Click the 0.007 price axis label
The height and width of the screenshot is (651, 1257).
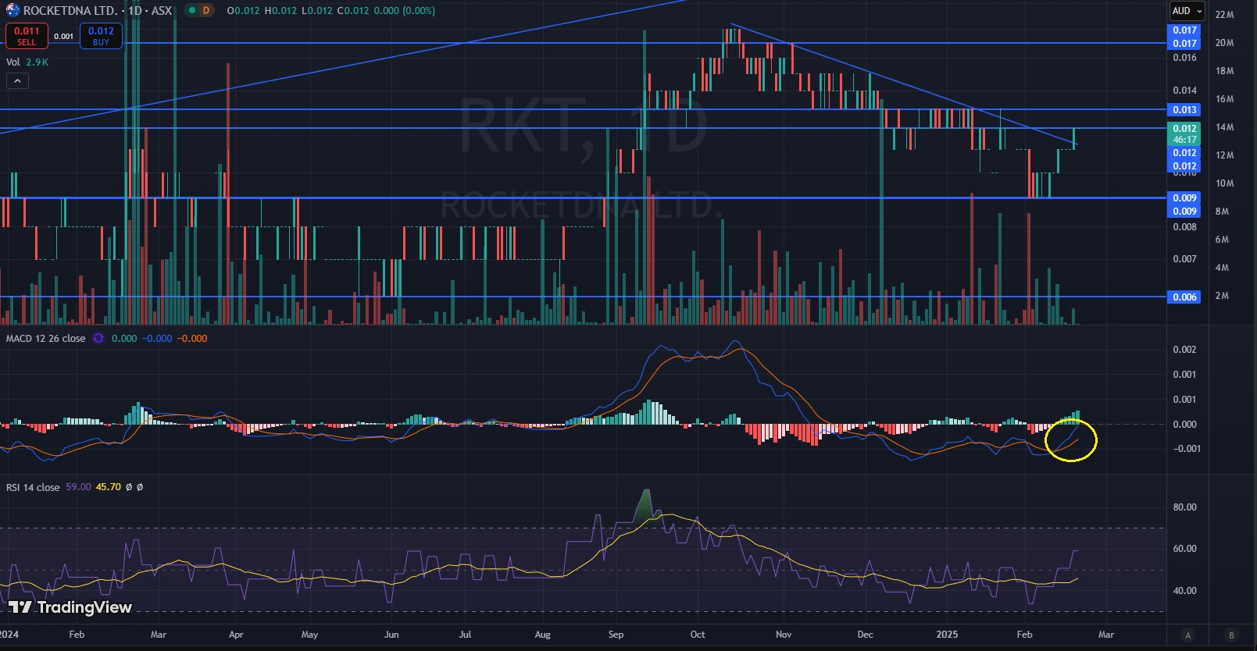point(1184,259)
